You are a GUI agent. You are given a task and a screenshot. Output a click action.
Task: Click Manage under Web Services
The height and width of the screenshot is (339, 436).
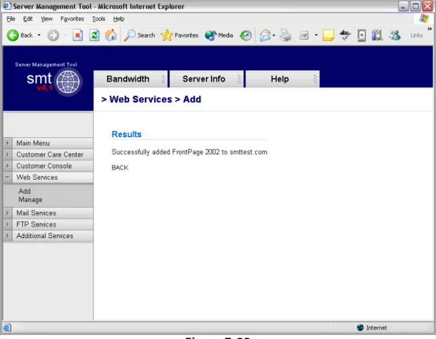(x=30, y=200)
